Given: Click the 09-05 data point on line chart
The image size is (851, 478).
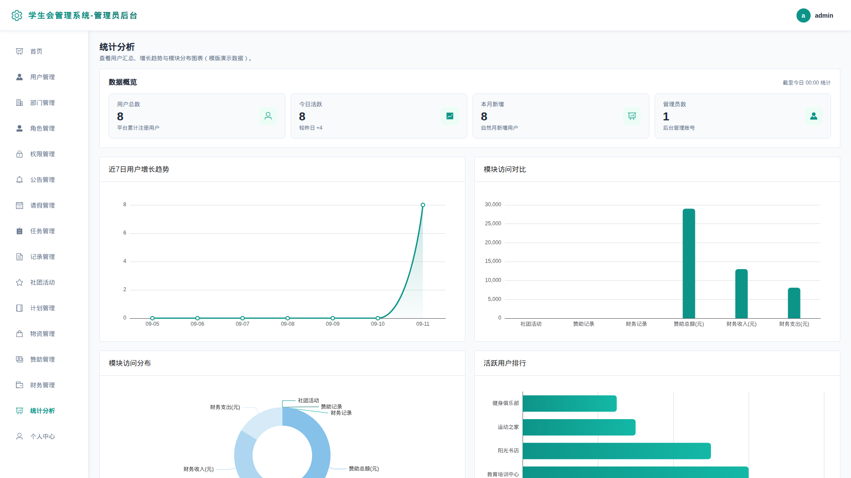Looking at the screenshot, I should pyautogui.click(x=152, y=318).
